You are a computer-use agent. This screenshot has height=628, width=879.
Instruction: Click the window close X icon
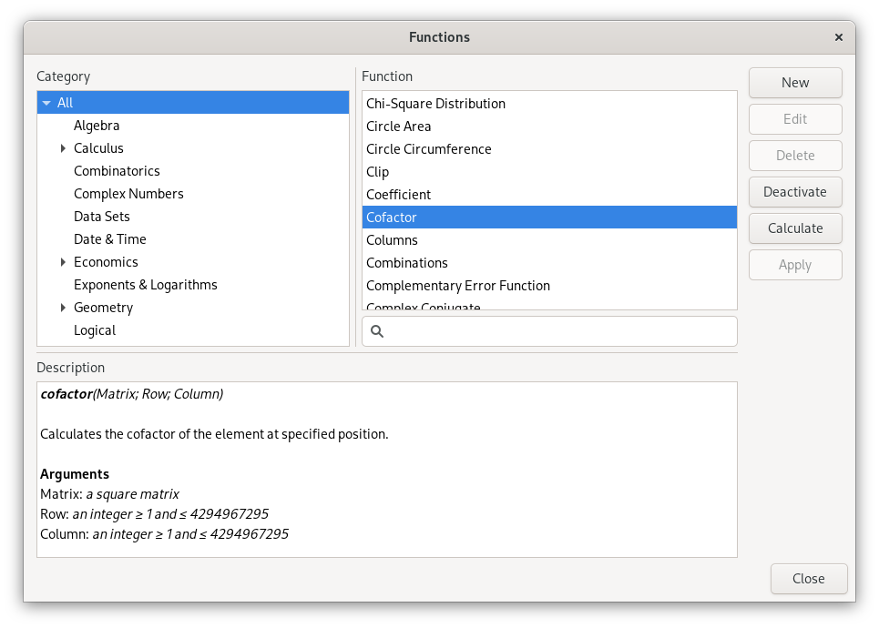click(x=838, y=37)
